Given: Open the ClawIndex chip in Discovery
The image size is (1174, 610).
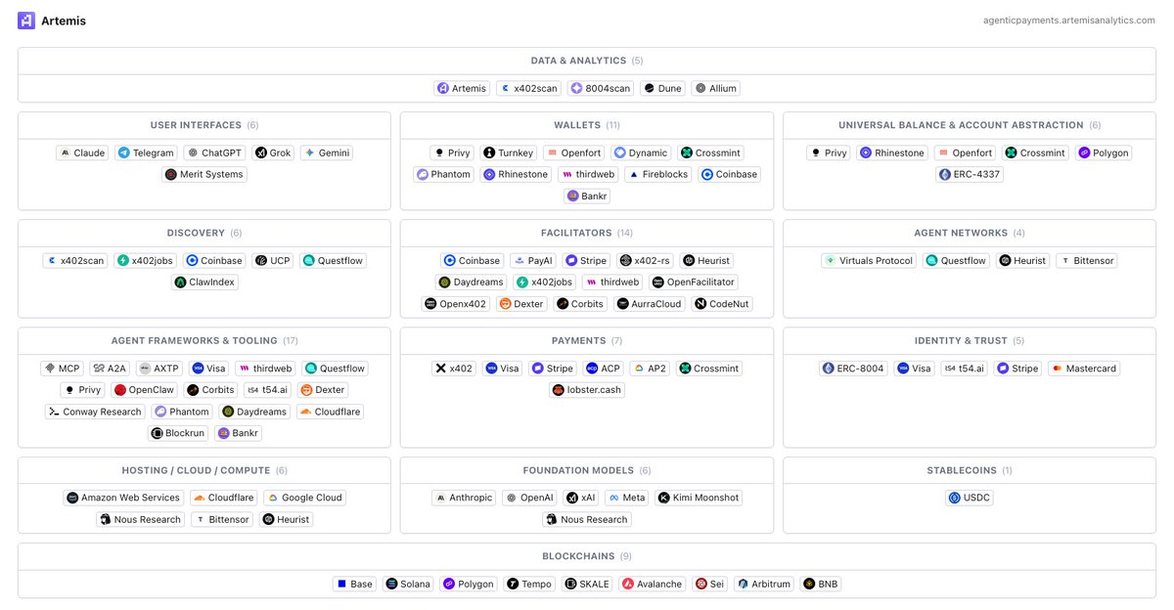Looking at the screenshot, I should pos(205,282).
